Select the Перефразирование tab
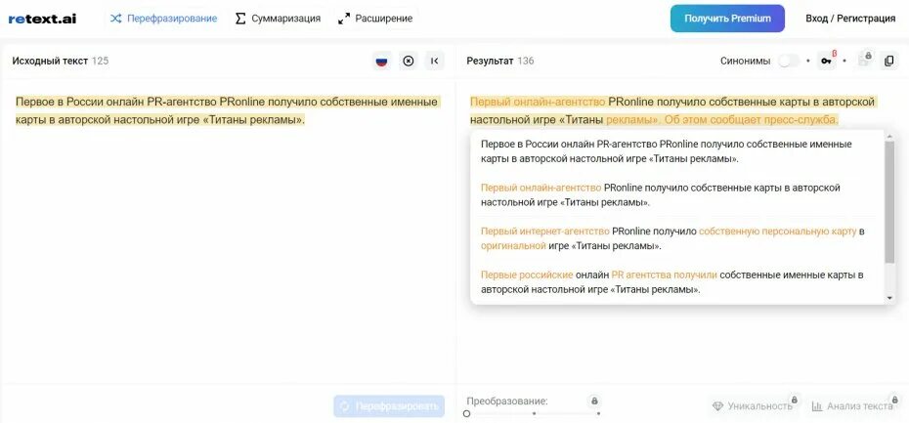The image size is (909, 423). point(163,19)
